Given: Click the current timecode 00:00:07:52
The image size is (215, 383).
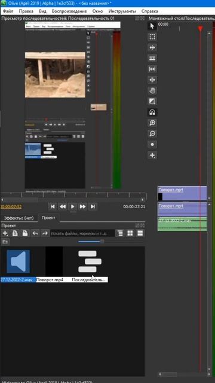Looking at the screenshot, I should 11,206.
